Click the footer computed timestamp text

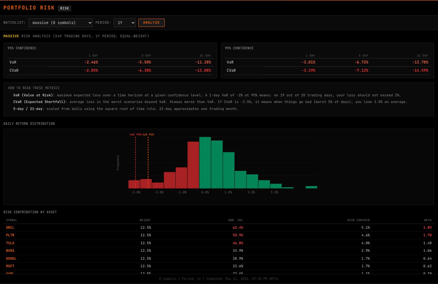tap(242, 279)
